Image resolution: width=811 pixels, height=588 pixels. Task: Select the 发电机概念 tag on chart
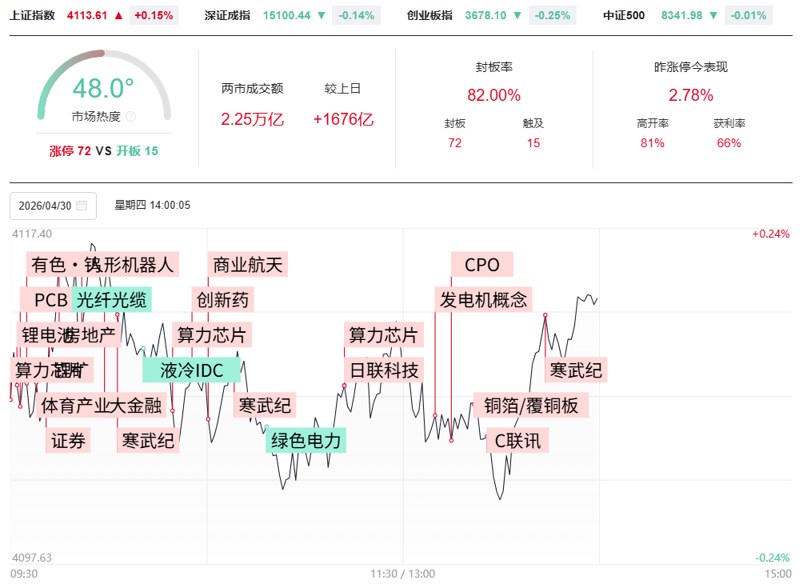click(484, 300)
